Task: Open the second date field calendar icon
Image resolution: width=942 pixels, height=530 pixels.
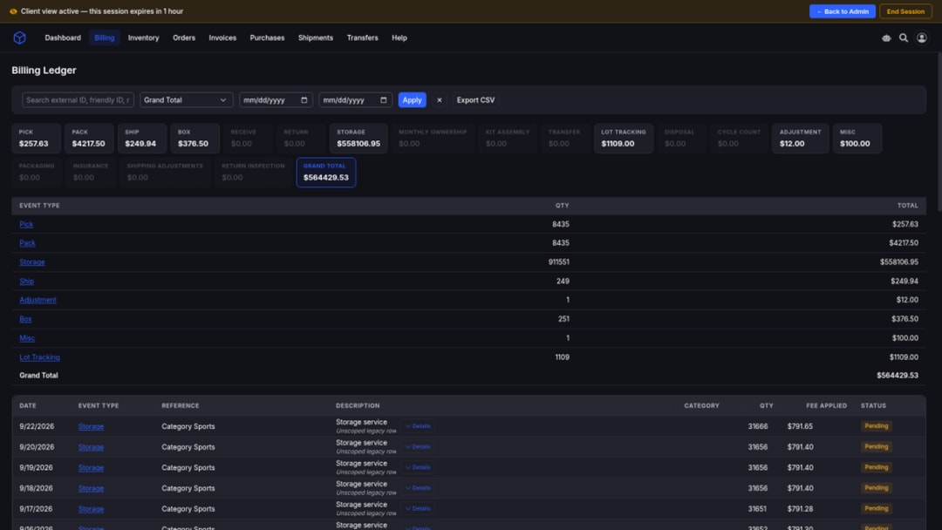Action: point(383,100)
